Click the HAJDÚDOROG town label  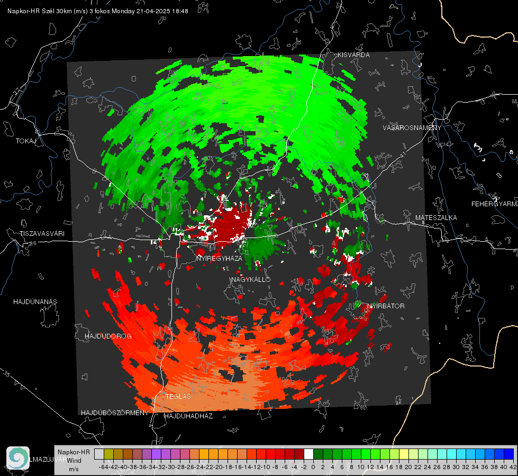click(x=108, y=336)
